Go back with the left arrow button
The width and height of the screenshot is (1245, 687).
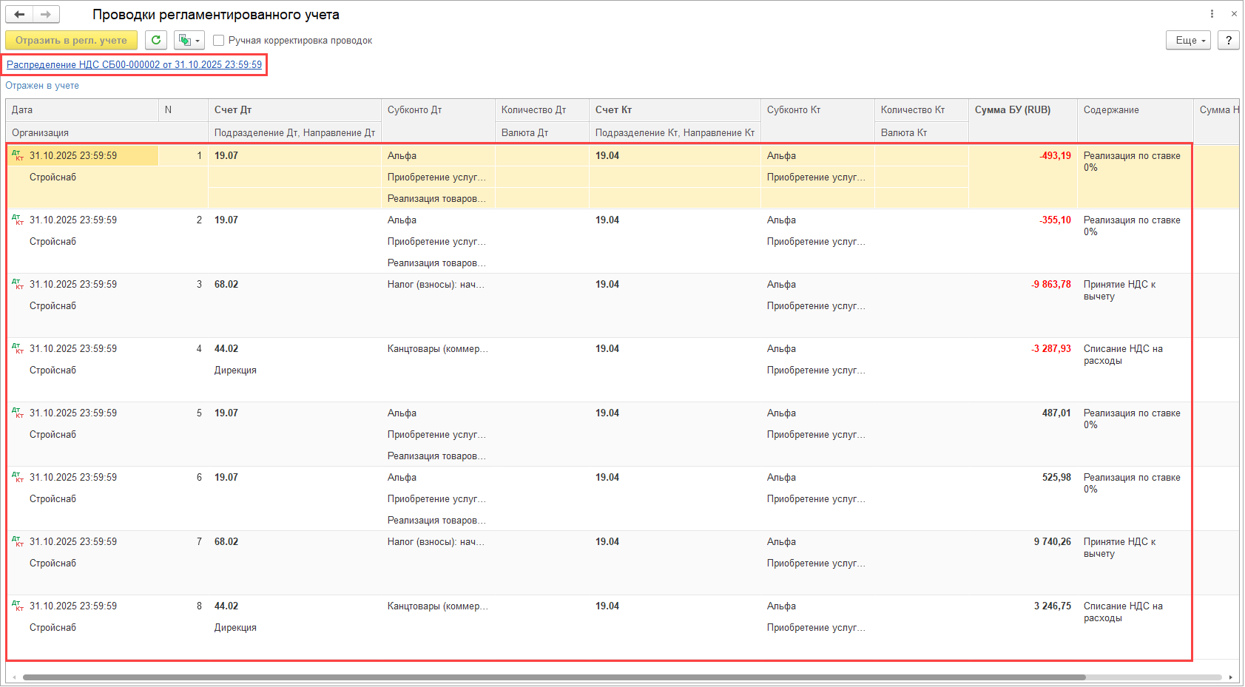[19, 14]
